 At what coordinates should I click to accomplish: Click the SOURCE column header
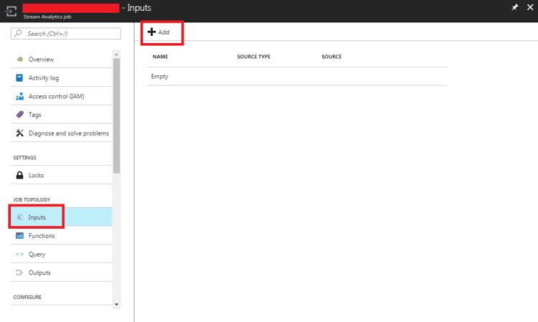pyautogui.click(x=331, y=57)
